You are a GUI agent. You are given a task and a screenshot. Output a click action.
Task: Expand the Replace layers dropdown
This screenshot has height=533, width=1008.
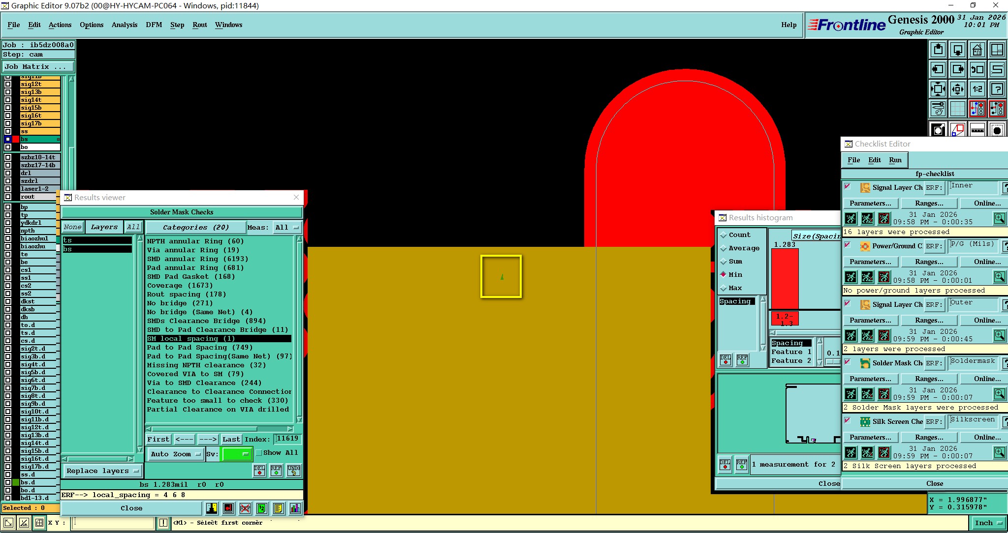click(x=102, y=471)
